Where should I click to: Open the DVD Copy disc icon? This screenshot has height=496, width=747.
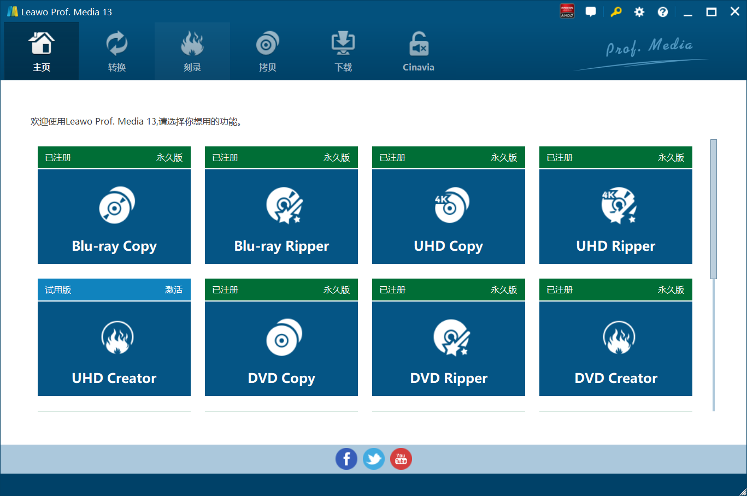coord(284,338)
